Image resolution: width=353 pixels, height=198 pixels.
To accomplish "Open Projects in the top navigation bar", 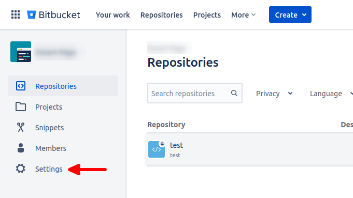I will [x=207, y=15].
